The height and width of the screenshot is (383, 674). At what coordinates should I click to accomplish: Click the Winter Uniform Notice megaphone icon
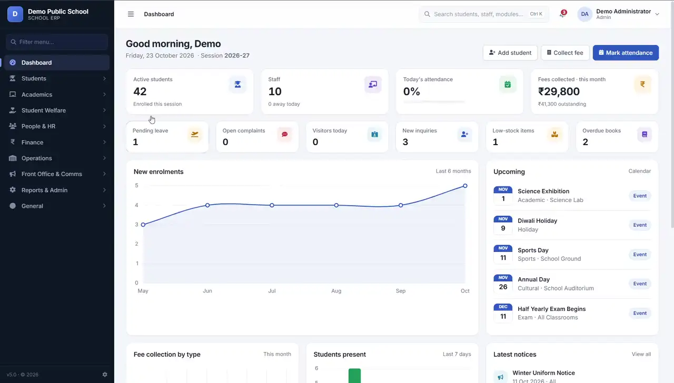[501, 377]
